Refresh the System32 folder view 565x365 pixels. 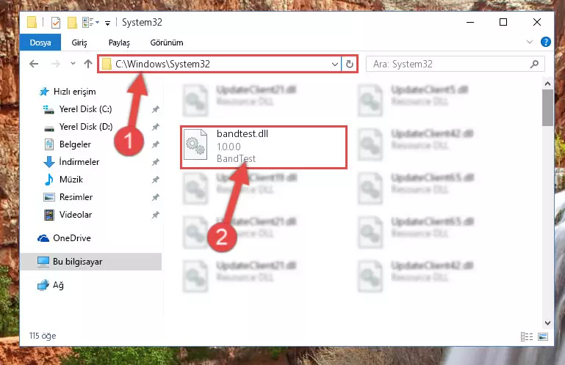tap(349, 64)
